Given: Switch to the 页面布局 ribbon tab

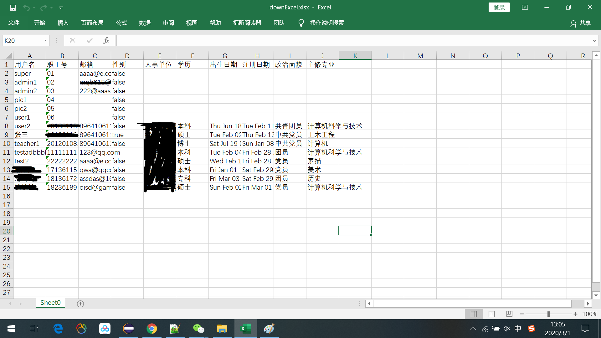Looking at the screenshot, I should point(92,23).
